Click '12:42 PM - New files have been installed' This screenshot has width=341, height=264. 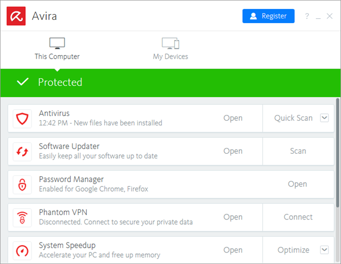click(x=101, y=123)
